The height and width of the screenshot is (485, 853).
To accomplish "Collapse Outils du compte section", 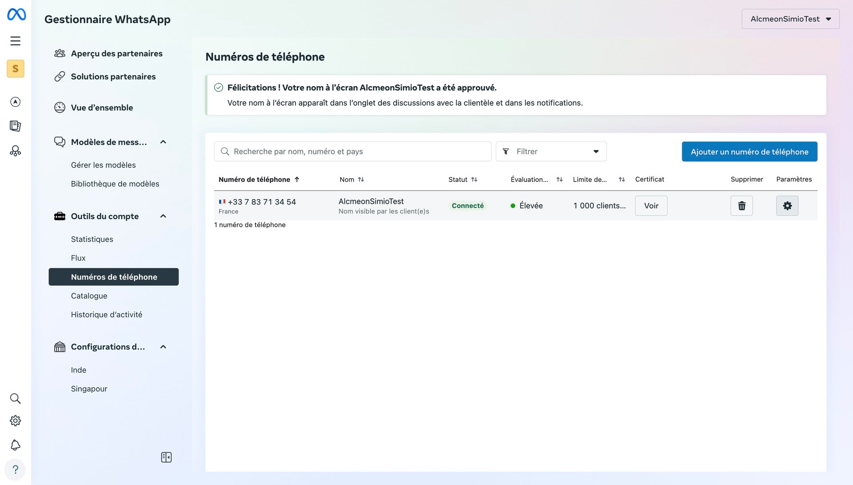I will [x=163, y=217].
